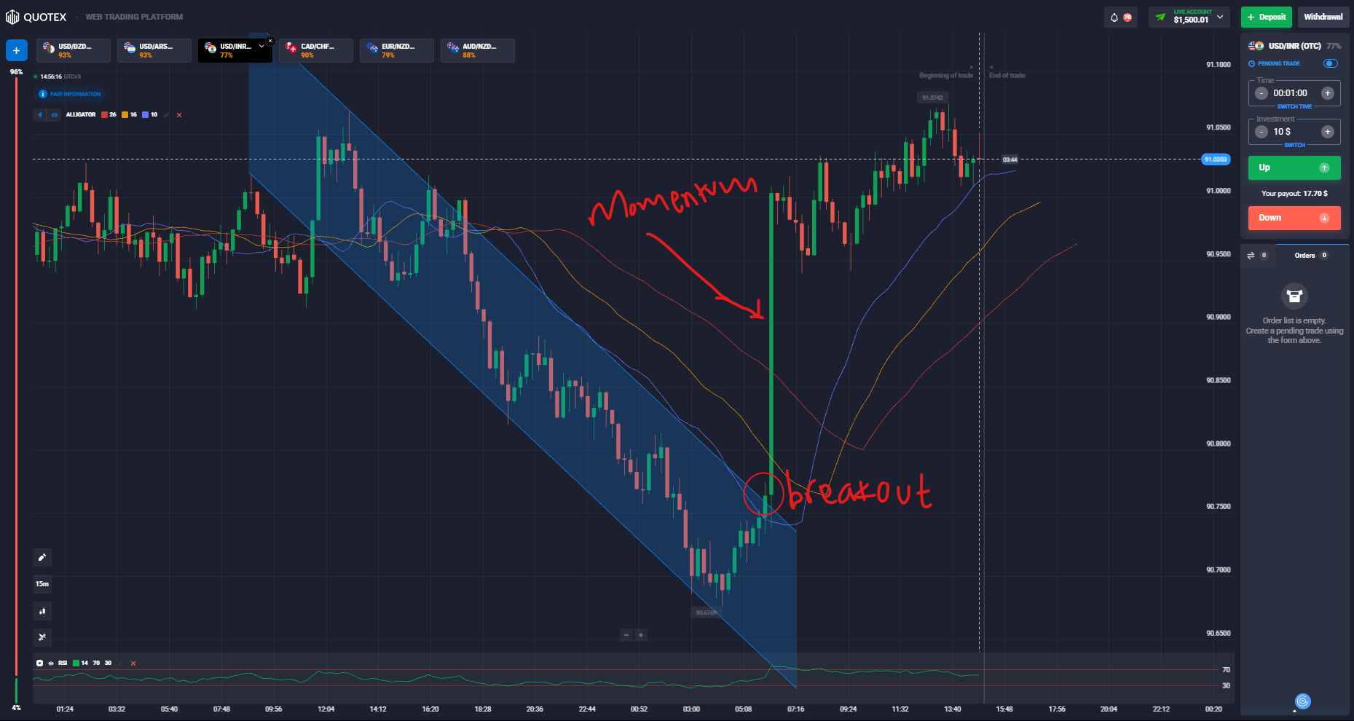This screenshot has width=1354, height=721.
Task: Decrease investment with minus button
Action: tap(1261, 132)
